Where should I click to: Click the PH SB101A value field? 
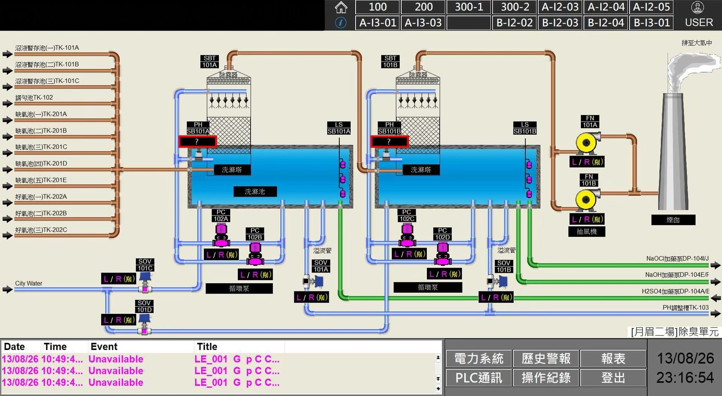click(198, 142)
